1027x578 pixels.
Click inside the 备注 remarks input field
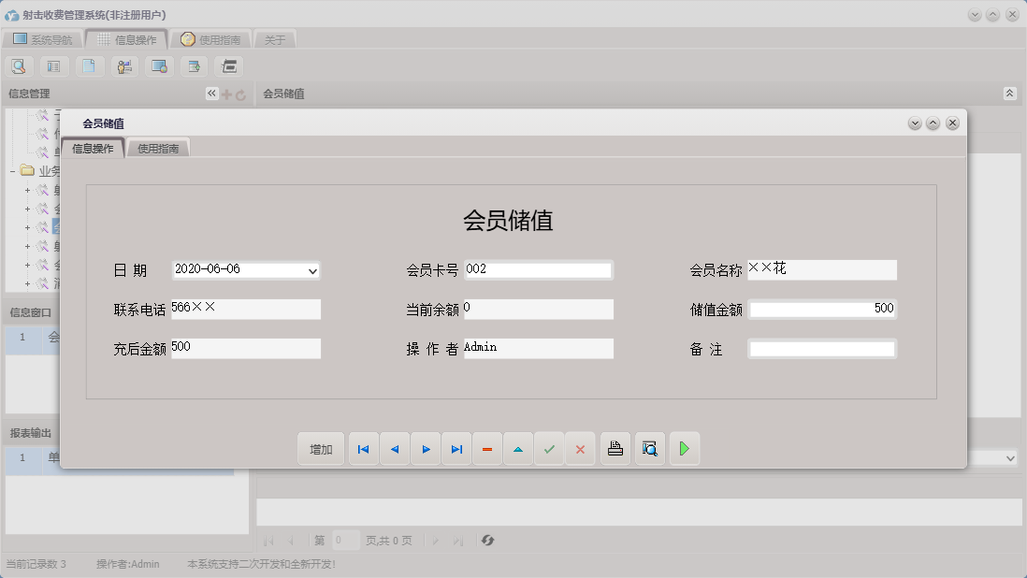pos(821,348)
